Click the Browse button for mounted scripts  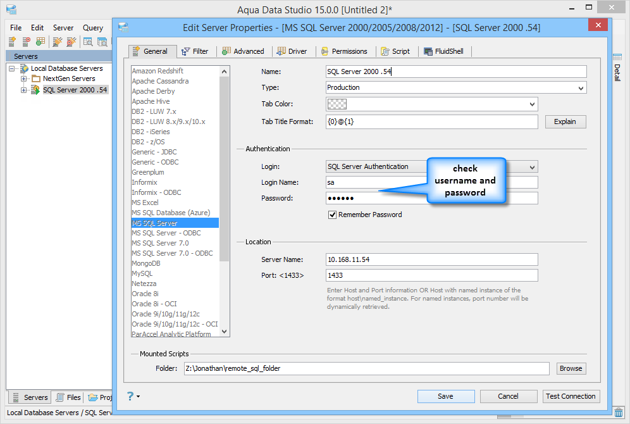click(x=571, y=368)
